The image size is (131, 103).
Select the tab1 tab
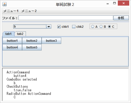click(x=8, y=34)
